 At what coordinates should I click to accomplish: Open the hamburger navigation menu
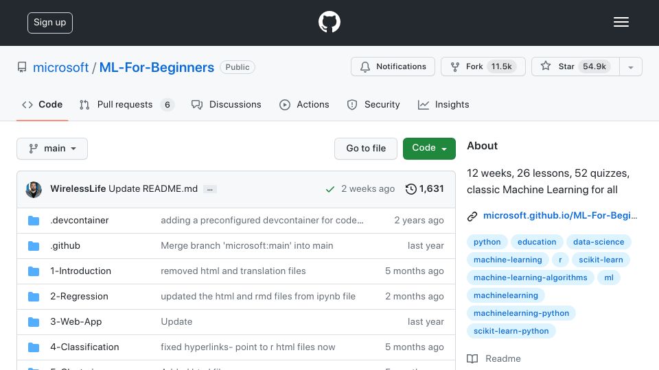(x=621, y=22)
